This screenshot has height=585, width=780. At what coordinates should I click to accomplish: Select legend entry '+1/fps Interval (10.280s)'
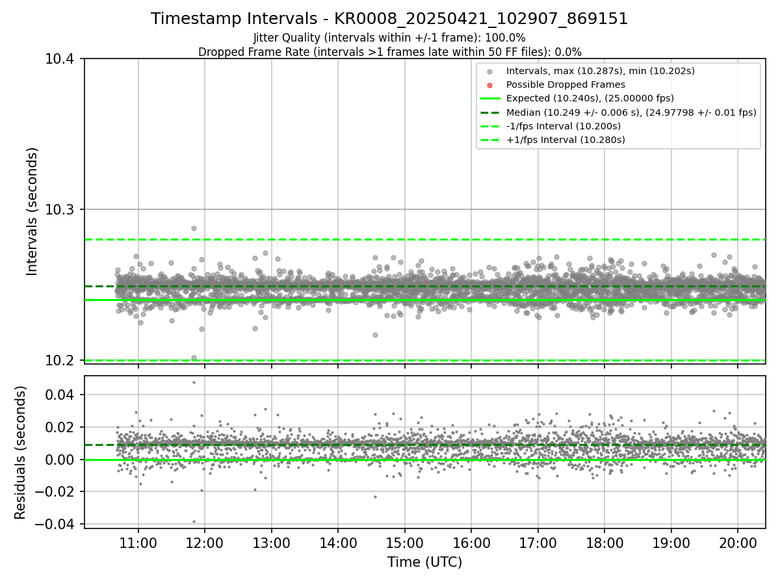tap(565, 140)
